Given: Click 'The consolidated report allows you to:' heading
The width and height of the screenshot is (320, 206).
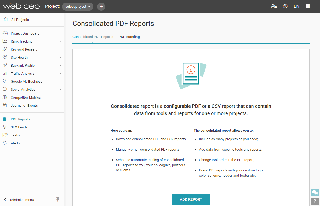Looking at the screenshot, I should coord(224,131).
